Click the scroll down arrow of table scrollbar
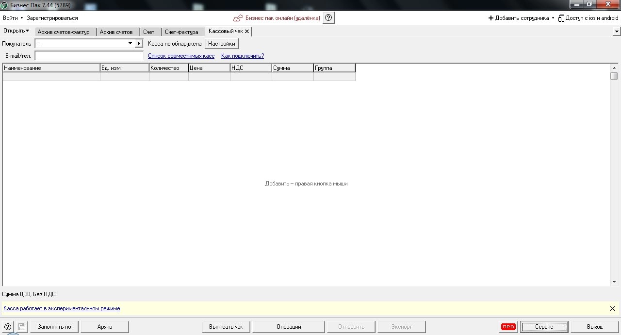The height and width of the screenshot is (335, 621). pos(614,282)
